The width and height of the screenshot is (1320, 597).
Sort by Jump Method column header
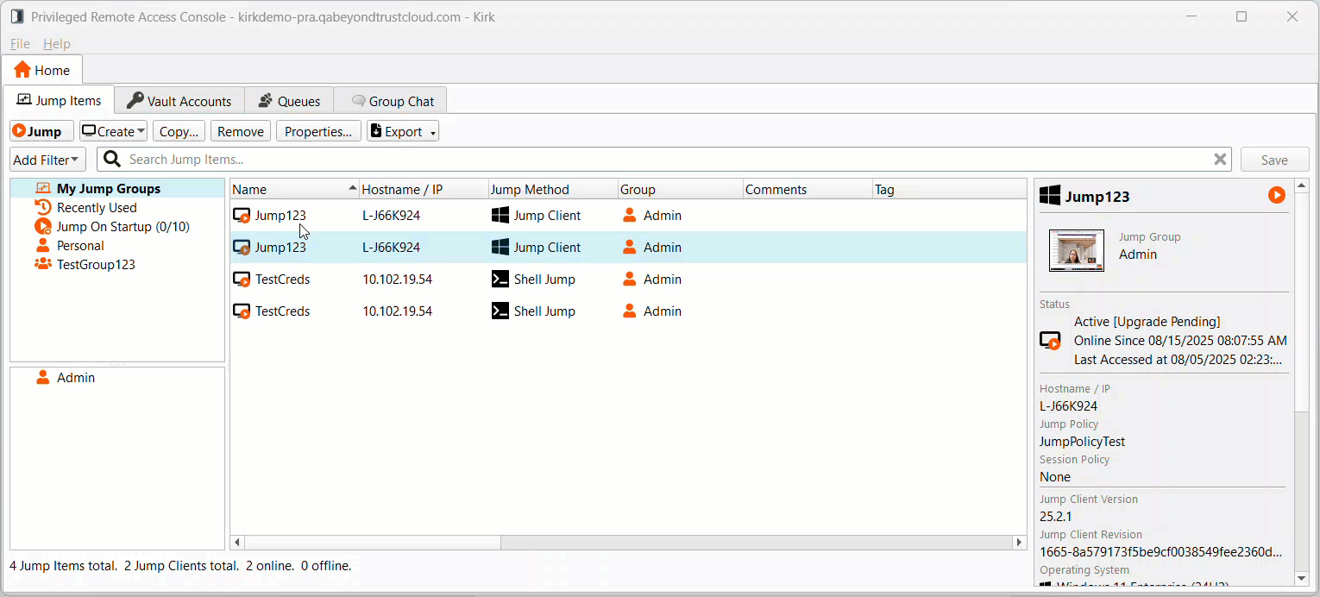(x=553, y=189)
